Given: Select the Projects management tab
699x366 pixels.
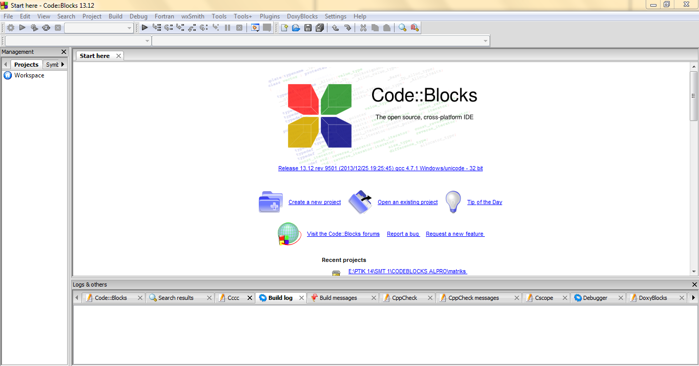Looking at the screenshot, I should [26, 65].
